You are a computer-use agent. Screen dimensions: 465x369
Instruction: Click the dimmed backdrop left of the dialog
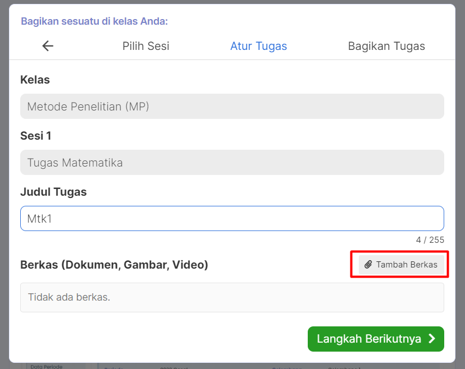pyautogui.click(x=4, y=185)
